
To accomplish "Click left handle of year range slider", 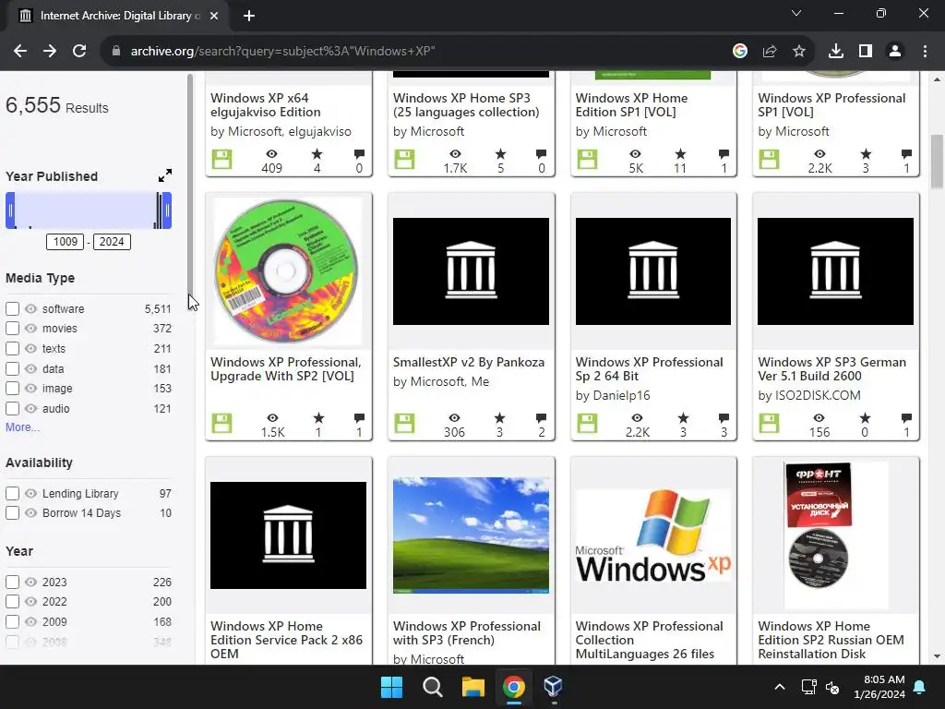I will click(x=10, y=210).
